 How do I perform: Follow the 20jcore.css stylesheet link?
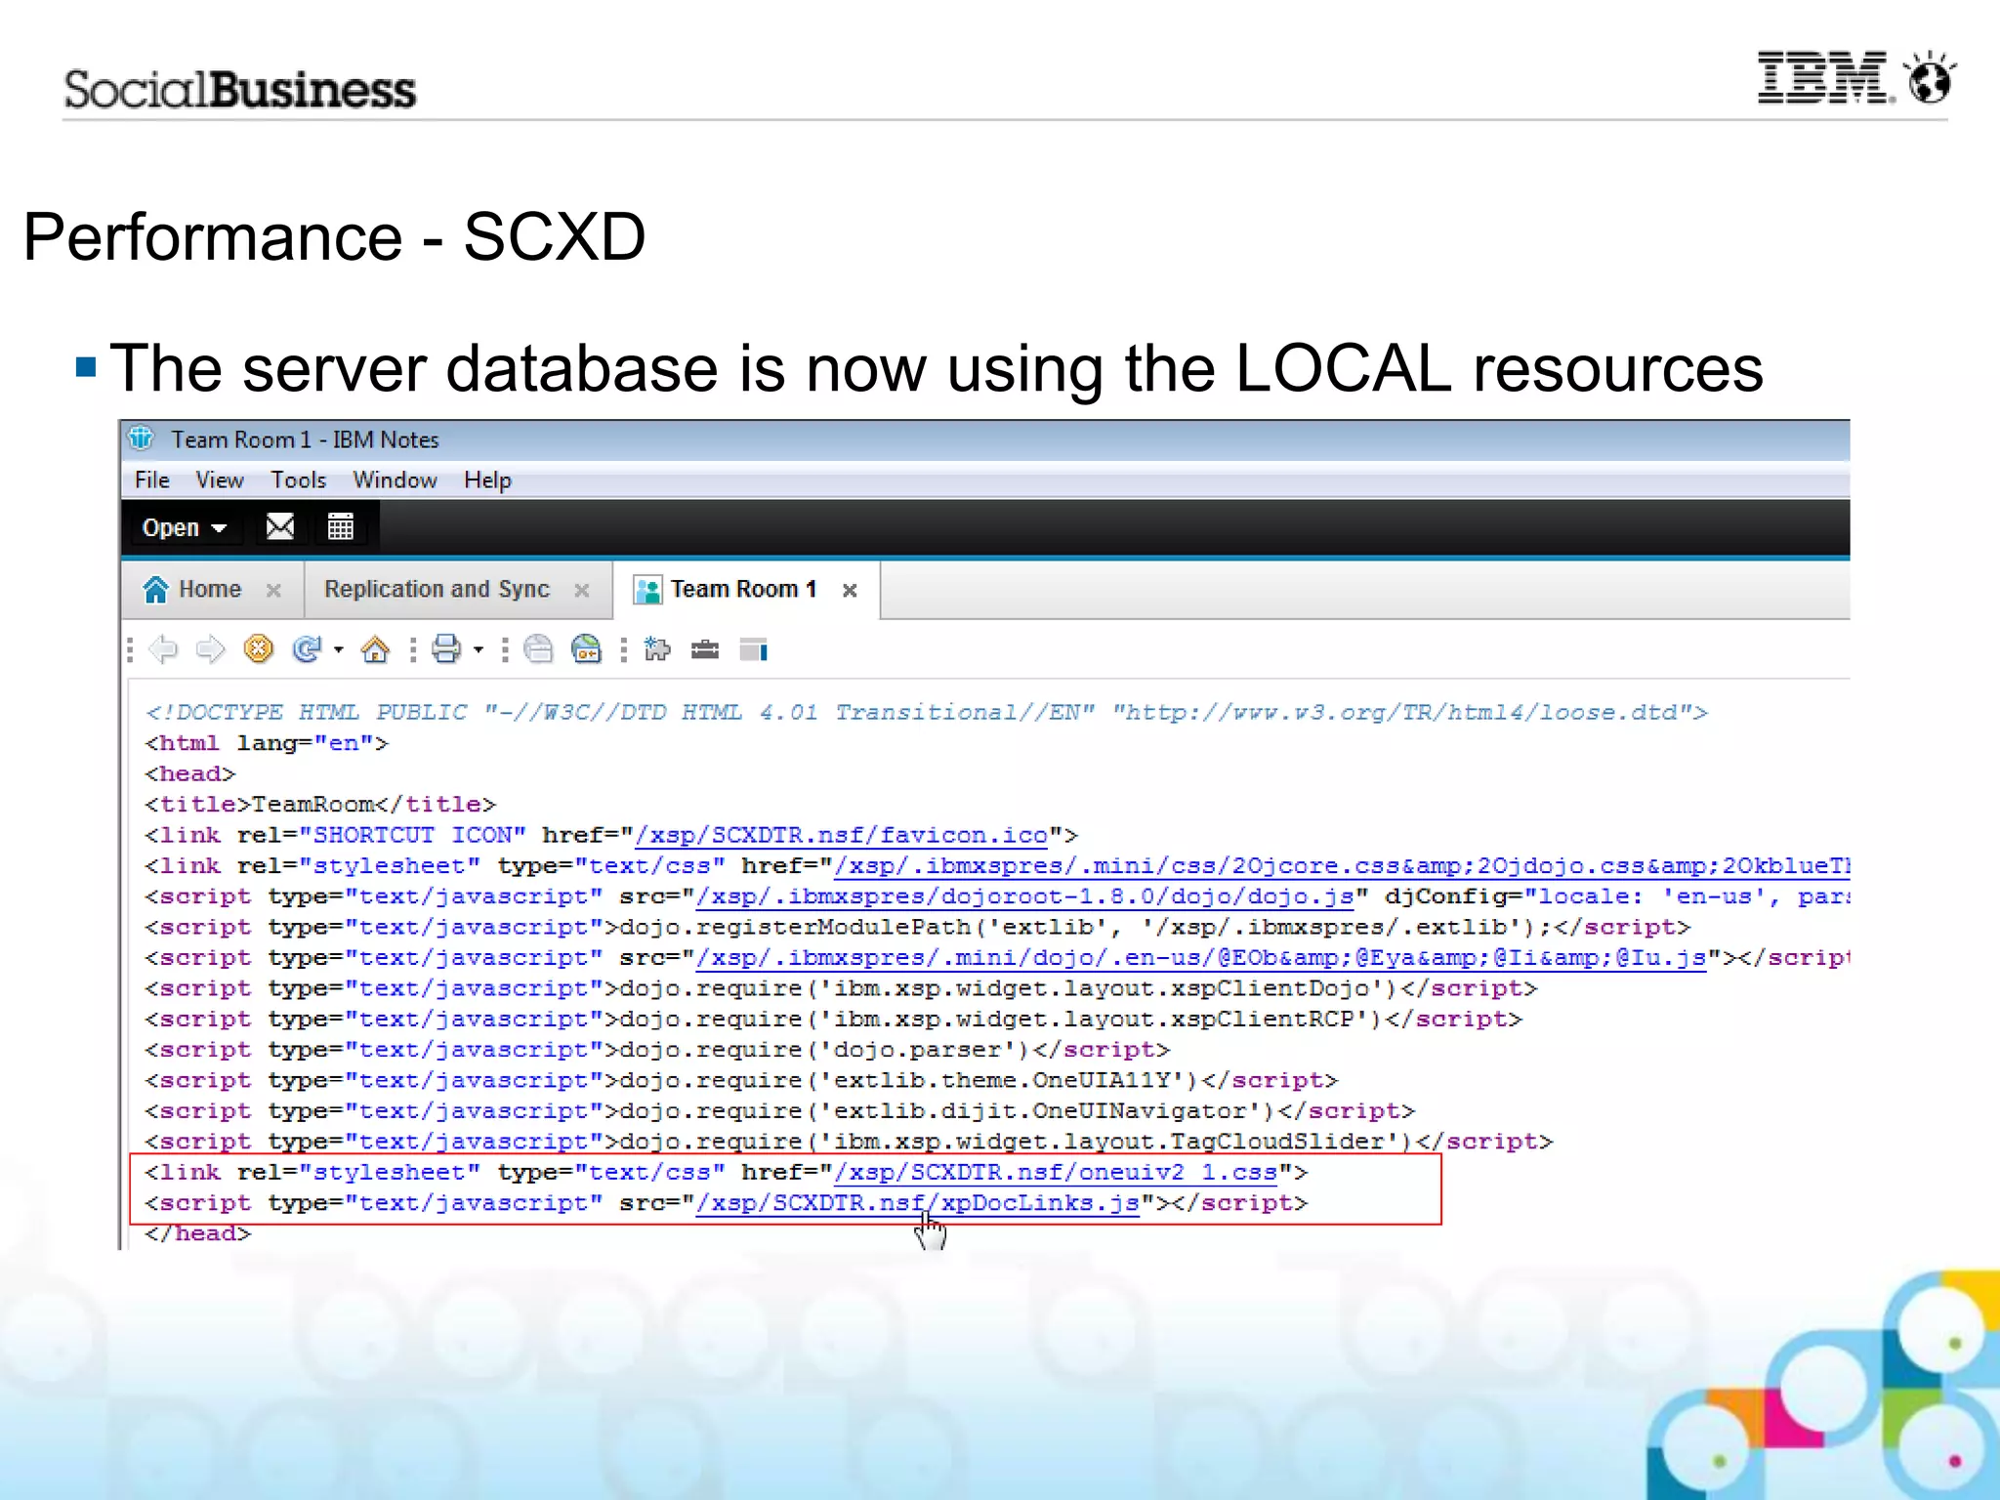click(x=1342, y=866)
